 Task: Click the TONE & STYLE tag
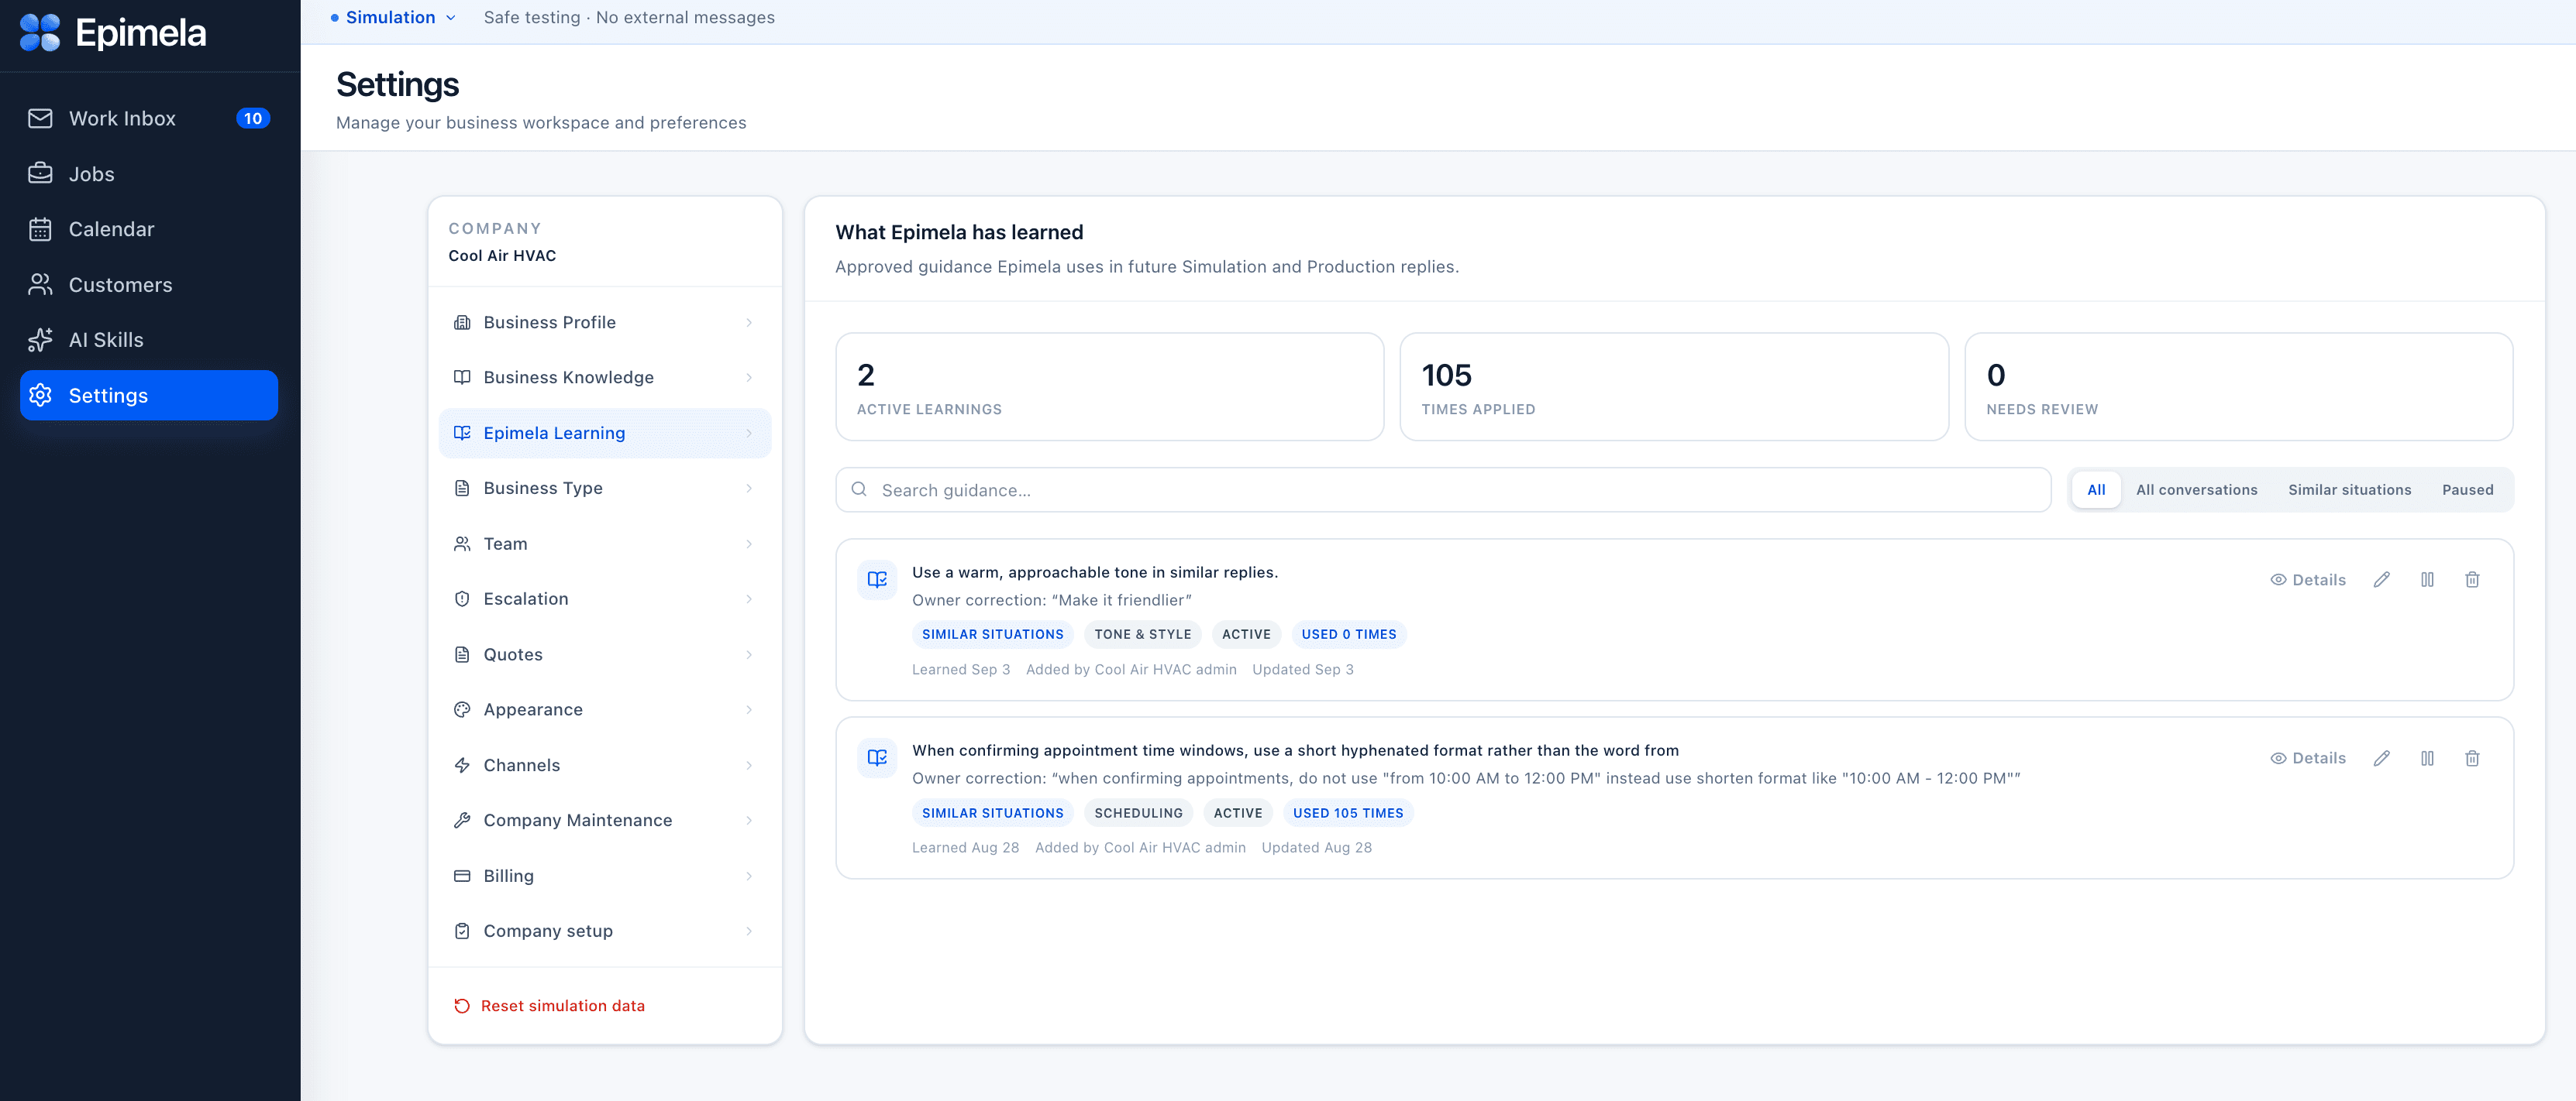1142,634
